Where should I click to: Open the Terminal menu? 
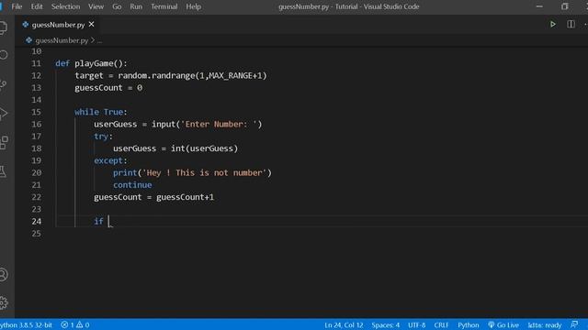coord(164,6)
